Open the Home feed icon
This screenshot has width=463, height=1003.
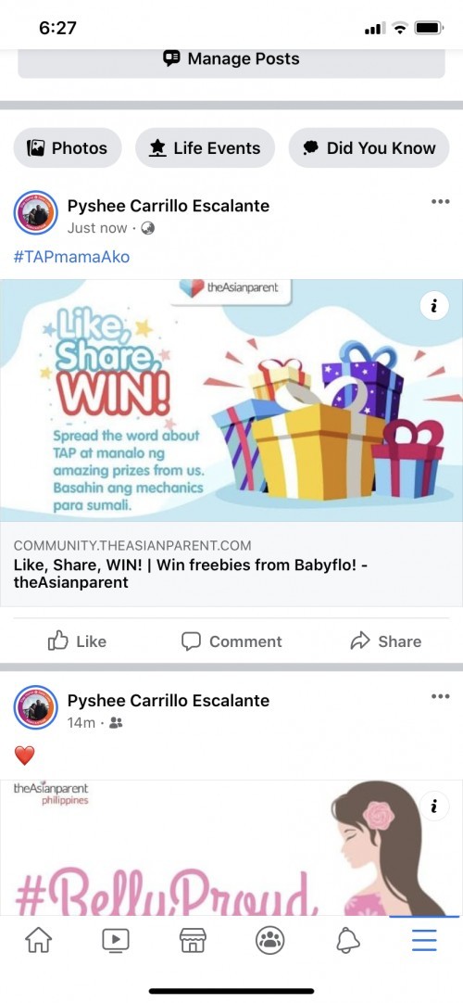pos(38,940)
